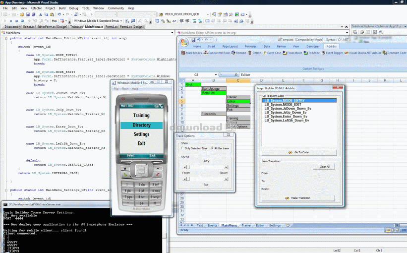407x253 pixels.
Task: Open the Windows Mobile 6 Standard Emulator dropdown
Action: coord(121,21)
